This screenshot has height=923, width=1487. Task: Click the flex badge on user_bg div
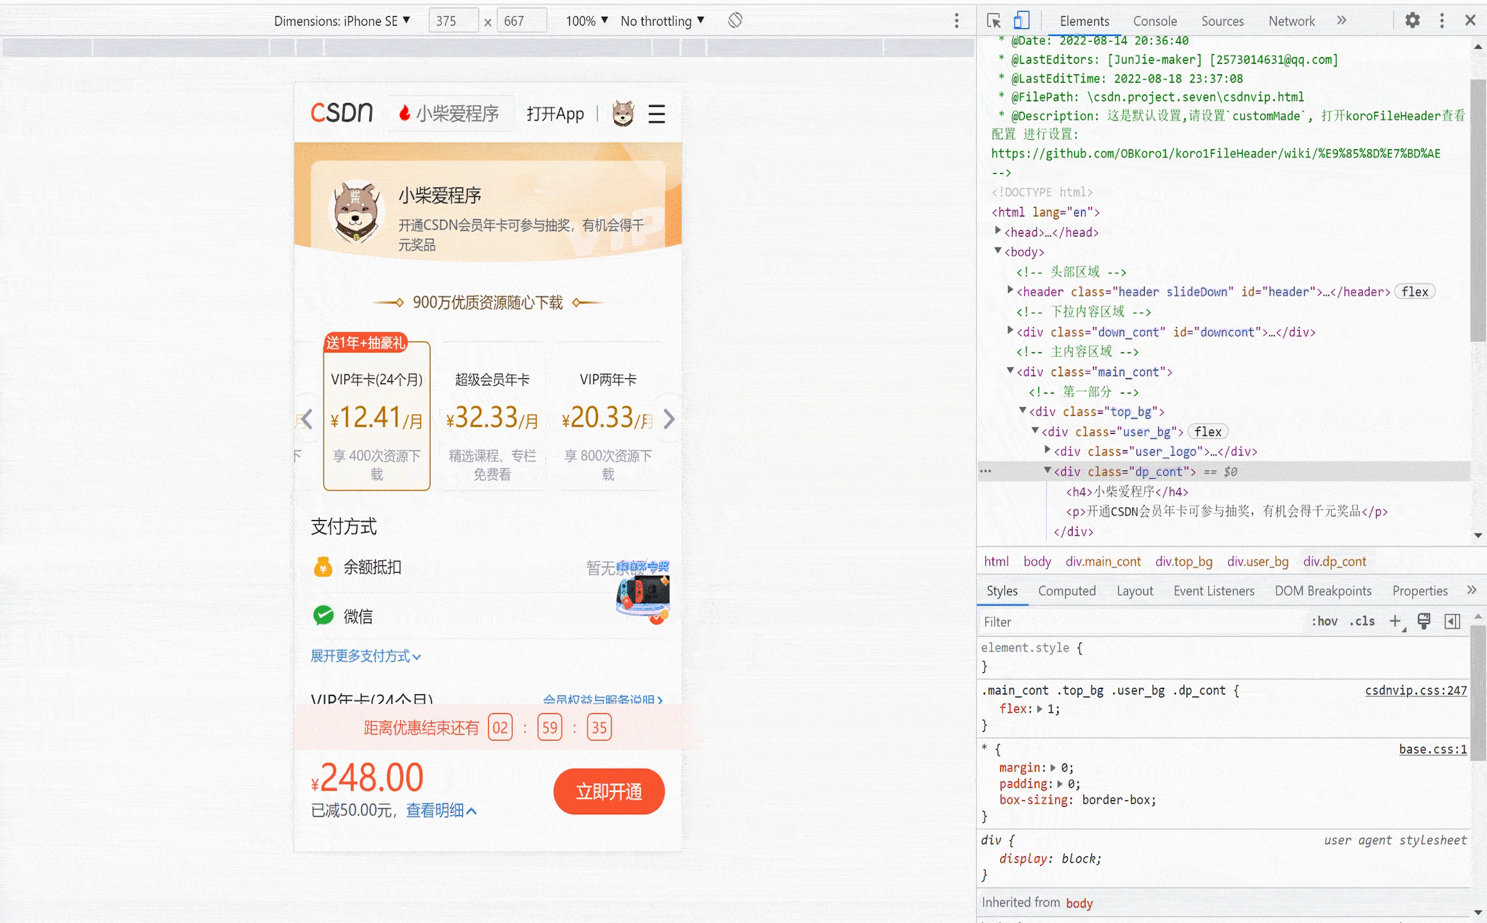pyautogui.click(x=1208, y=431)
